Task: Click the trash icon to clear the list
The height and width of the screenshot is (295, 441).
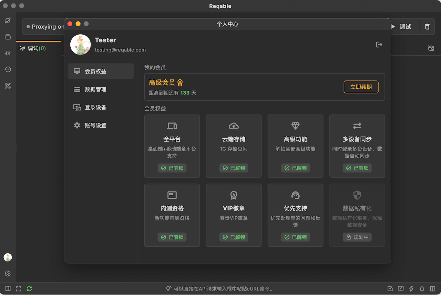Action: (x=427, y=27)
